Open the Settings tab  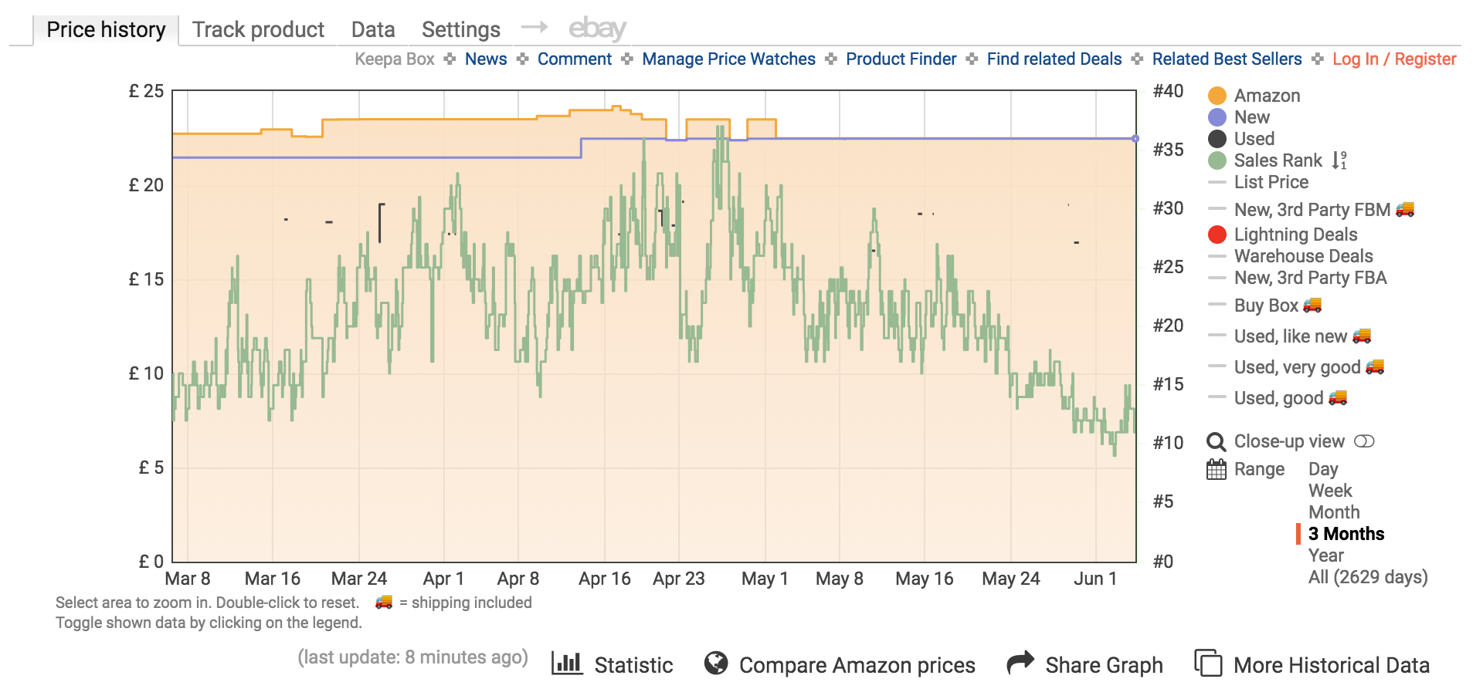461,30
